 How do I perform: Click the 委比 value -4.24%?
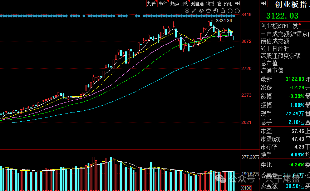296,165
